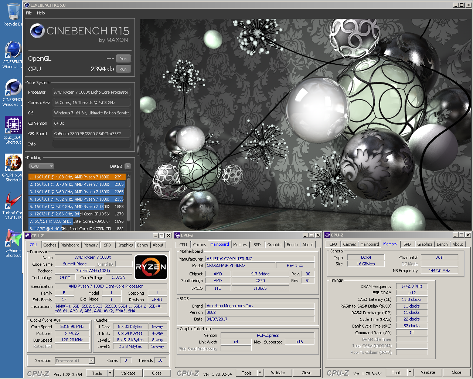This screenshot has height=379, width=473.
Task: Switch to Mainboard tab in left CPU-Z
Action: click(x=70, y=245)
